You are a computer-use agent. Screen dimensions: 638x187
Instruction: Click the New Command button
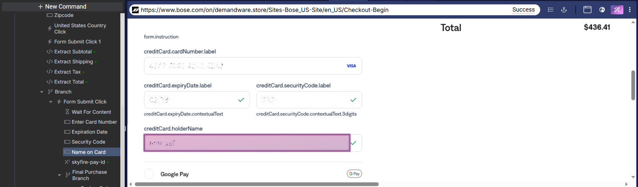pos(62,7)
